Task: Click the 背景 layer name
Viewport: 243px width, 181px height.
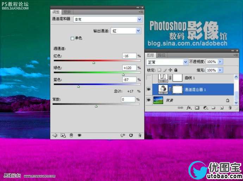Action: (170, 101)
